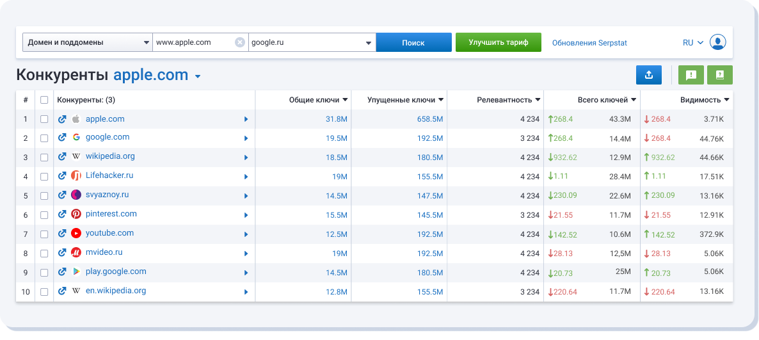Click the Улучшить тариф button
The height and width of the screenshot is (340, 759).
coord(498,43)
